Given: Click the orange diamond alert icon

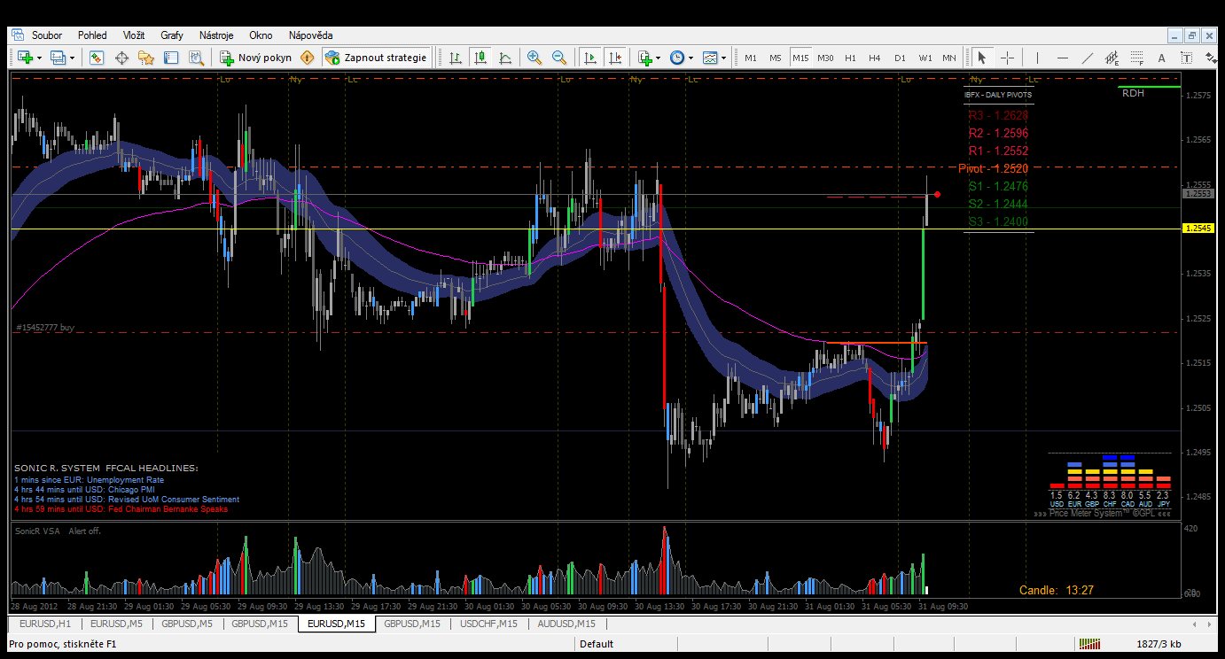Looking at the screenshot, I should pos(307,58).
